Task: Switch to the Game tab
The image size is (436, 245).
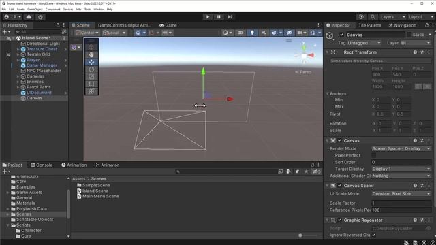Action: coord(168,25)
